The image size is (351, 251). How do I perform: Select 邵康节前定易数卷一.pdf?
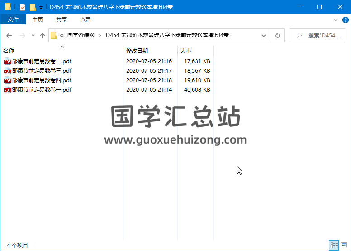pyautogui.click(x=42, y=90)
